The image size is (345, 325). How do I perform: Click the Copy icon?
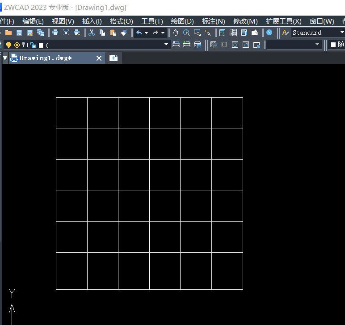tap(102, 33)
